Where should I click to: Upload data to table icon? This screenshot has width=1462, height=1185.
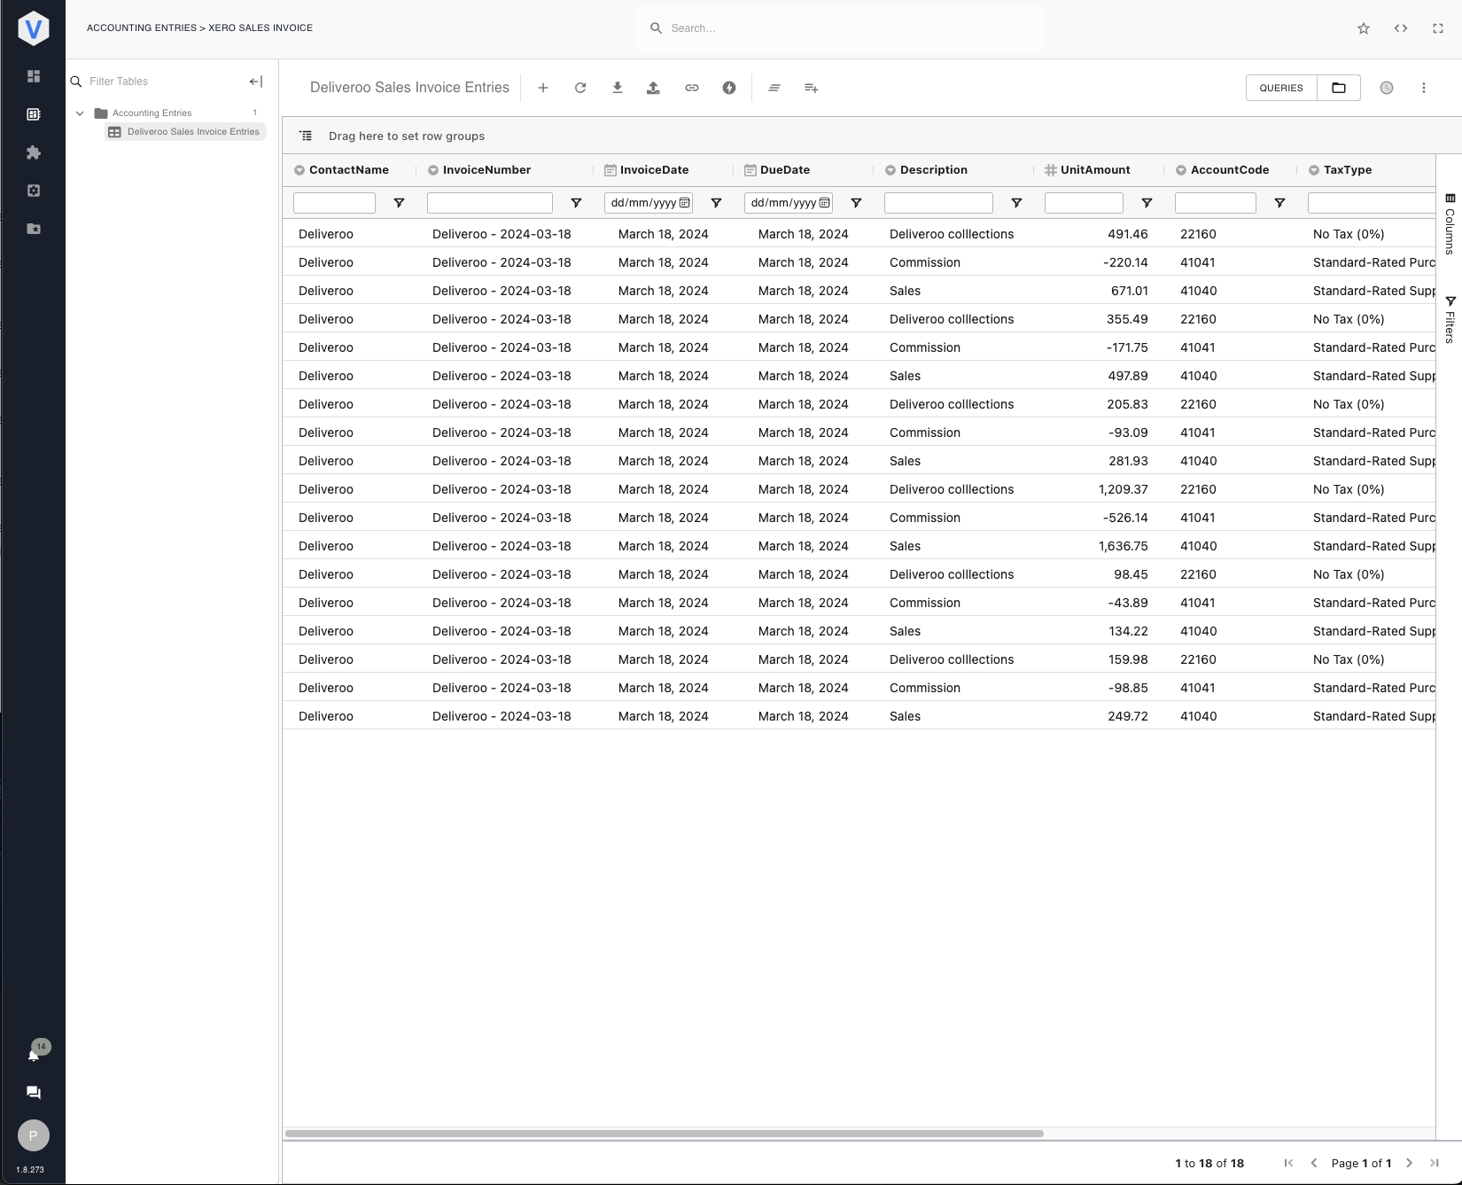(x=653, y=88)
